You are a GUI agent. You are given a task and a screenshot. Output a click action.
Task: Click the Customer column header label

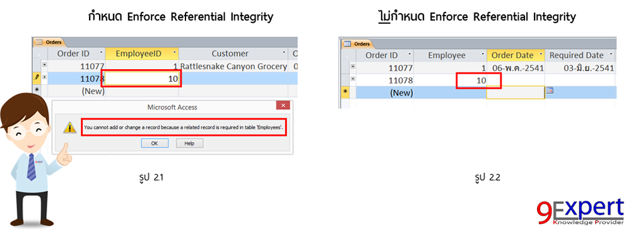230,53
